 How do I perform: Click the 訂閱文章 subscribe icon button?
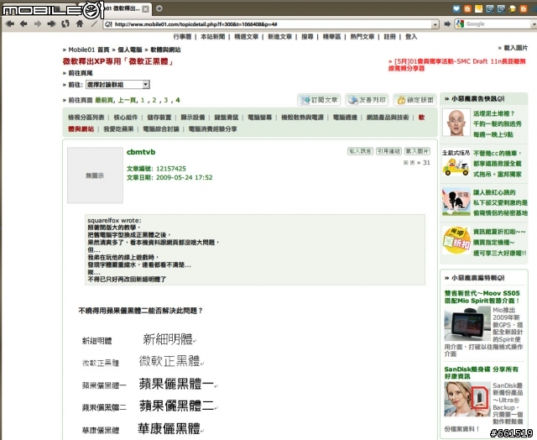point(319,100)
